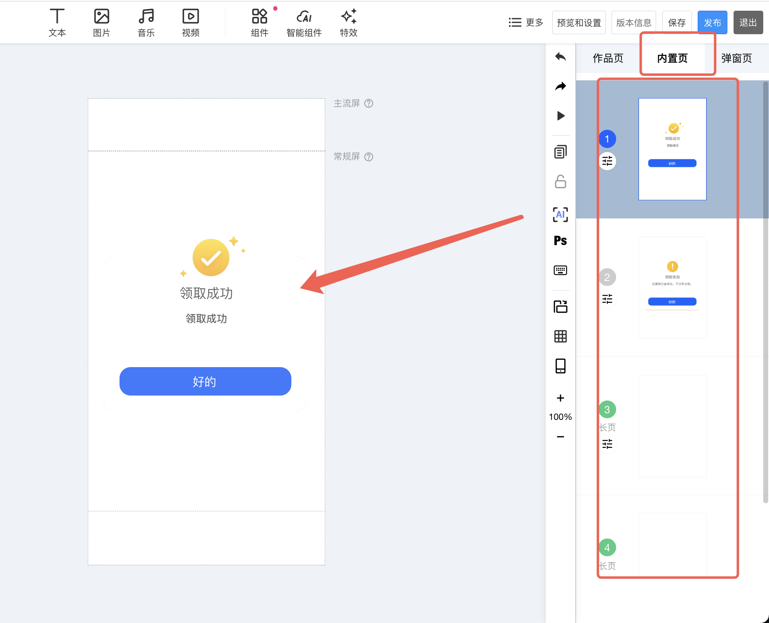Open the 组件 components panel

coord(260,23)
